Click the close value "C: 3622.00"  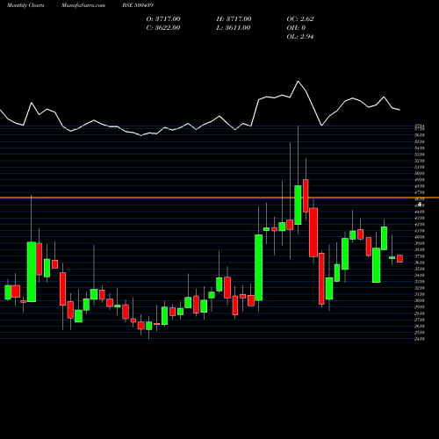[x=163, y=28]
